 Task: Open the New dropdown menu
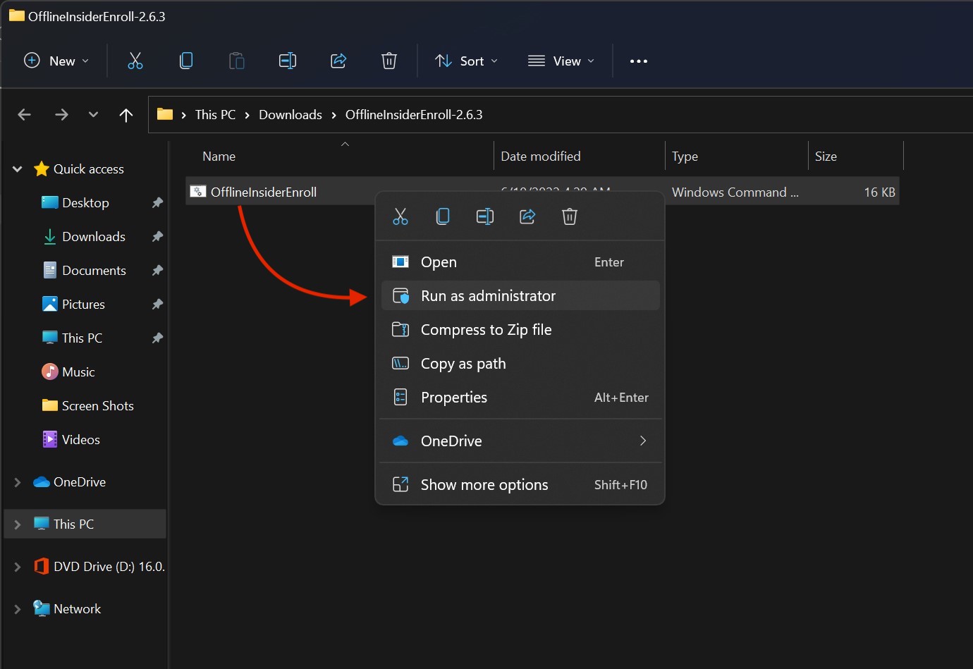click(x=56, y=61)
